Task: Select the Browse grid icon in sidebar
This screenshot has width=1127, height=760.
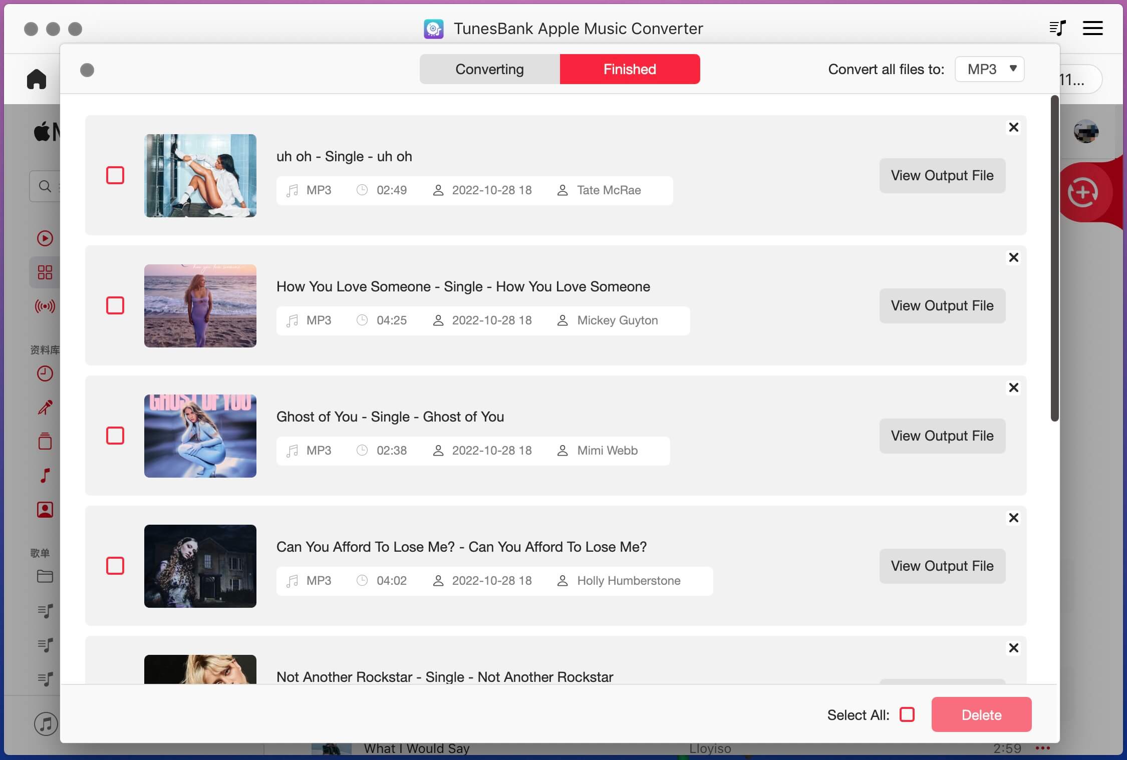Action: pyautogui.click(x=45, y=272)
